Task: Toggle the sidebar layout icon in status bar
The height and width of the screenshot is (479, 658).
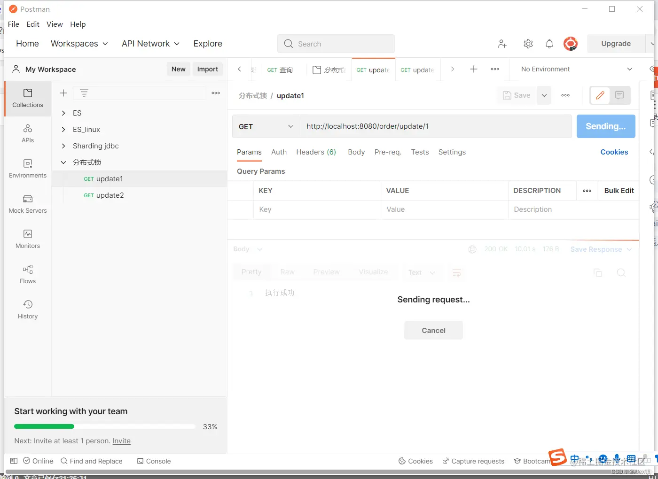Action: pos(14,461)
